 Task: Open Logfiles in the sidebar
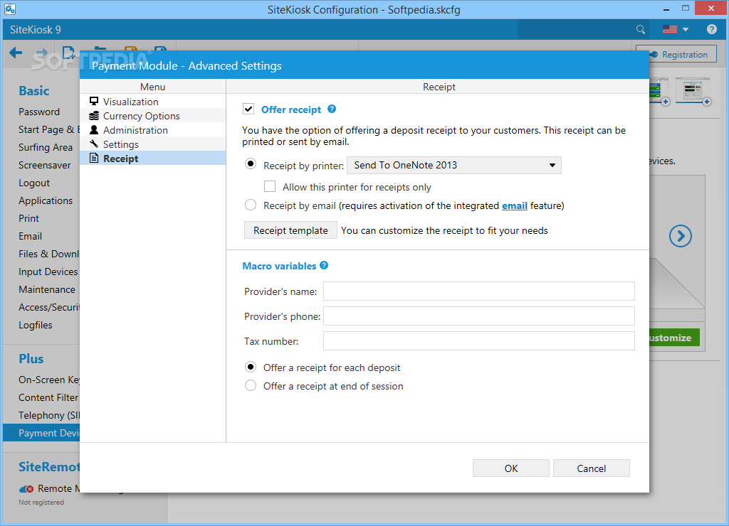pyautogui.click(x=36, y=325)
